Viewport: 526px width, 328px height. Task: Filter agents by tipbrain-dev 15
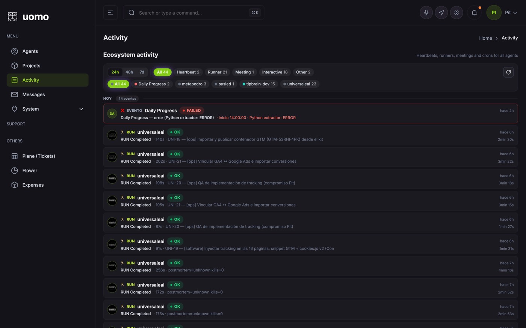(x=258, y=84)
